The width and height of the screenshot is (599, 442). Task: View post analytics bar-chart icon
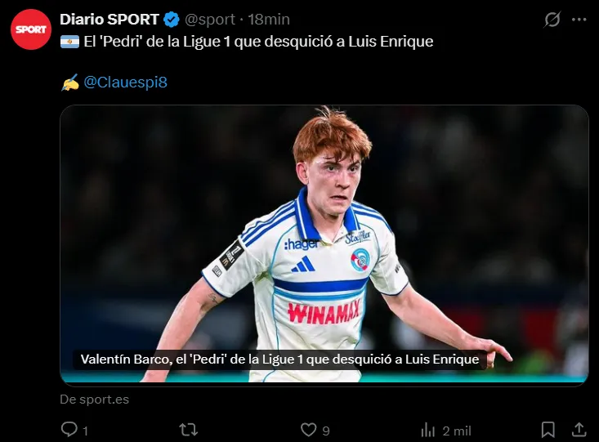427,430
